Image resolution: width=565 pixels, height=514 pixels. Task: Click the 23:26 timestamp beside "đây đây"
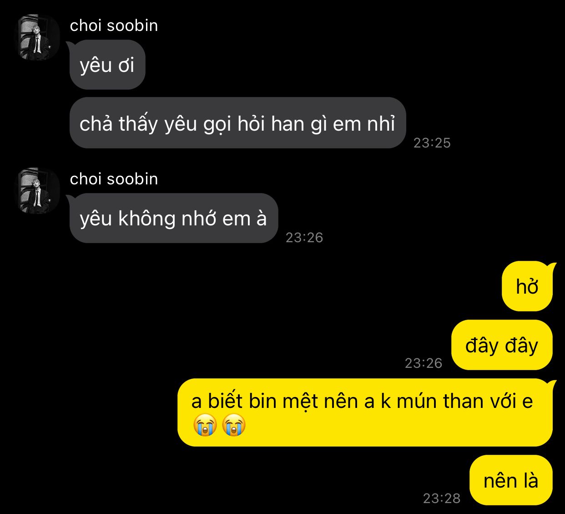pyautogui.click(x=424, y=363)
